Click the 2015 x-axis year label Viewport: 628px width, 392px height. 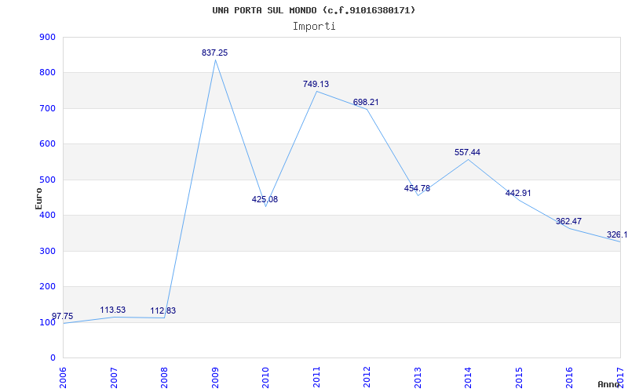pyautogui.click(x=519, y=377)
